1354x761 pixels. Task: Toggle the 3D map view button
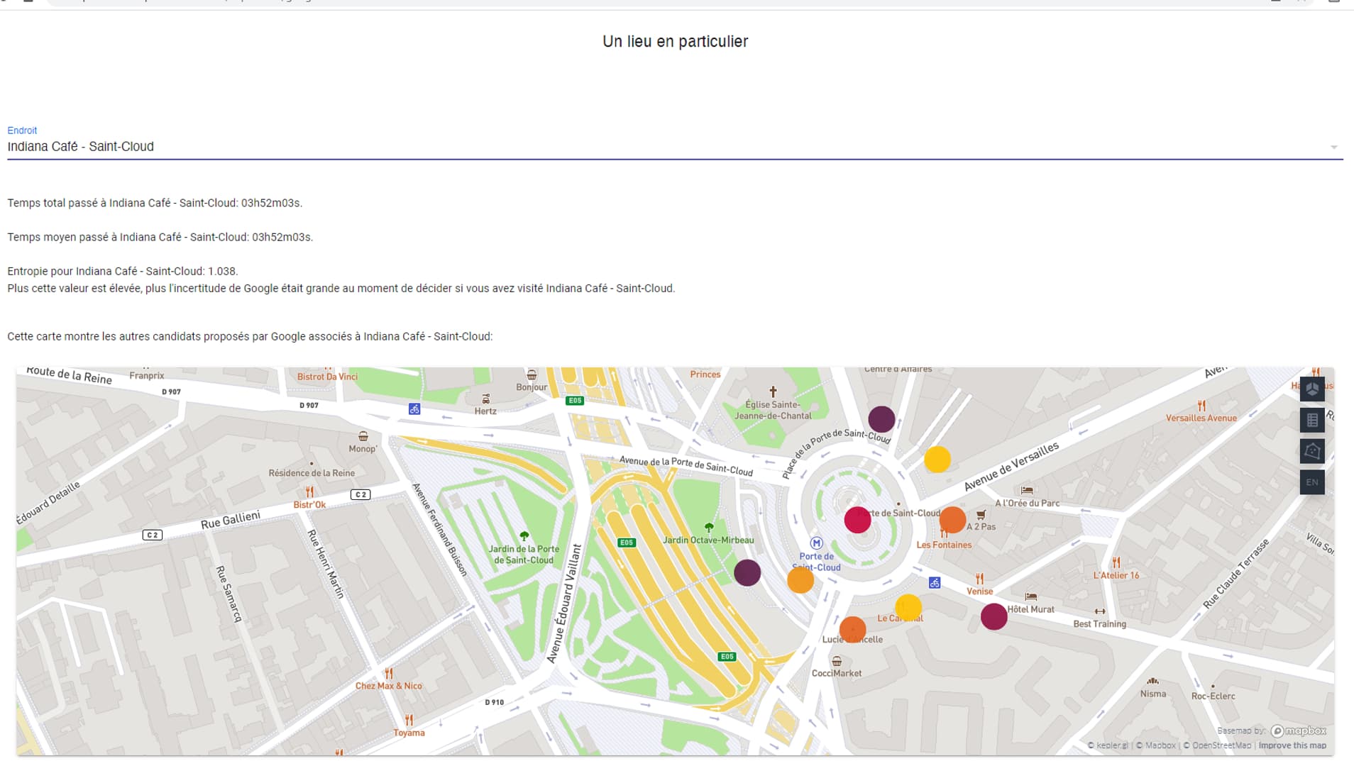click(x=1311, y=389)
